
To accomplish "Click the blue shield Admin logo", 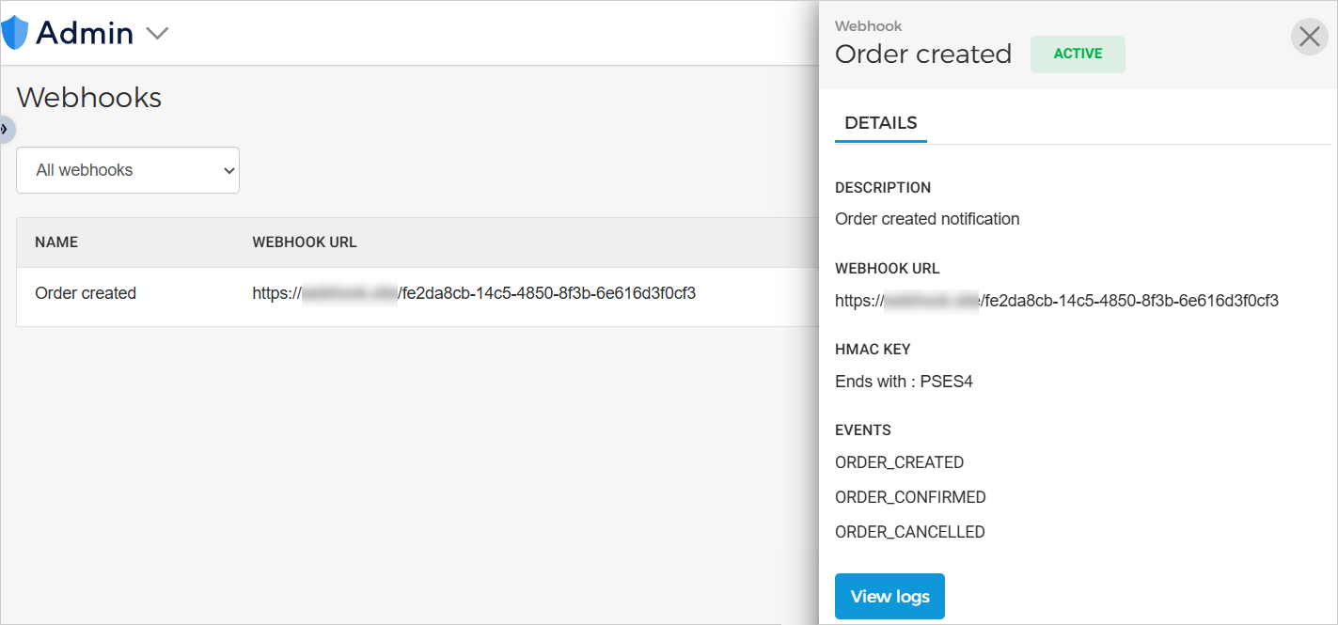I will [x=16, y=33].
